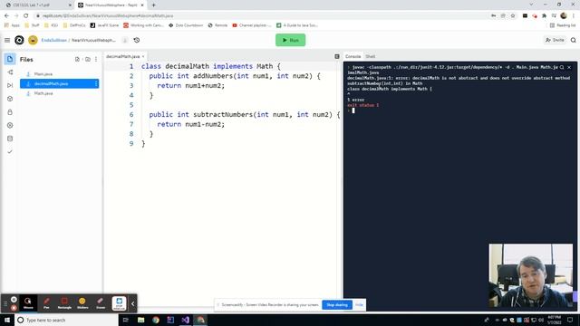Open Chrome three-dot menu

coord(574,15)
